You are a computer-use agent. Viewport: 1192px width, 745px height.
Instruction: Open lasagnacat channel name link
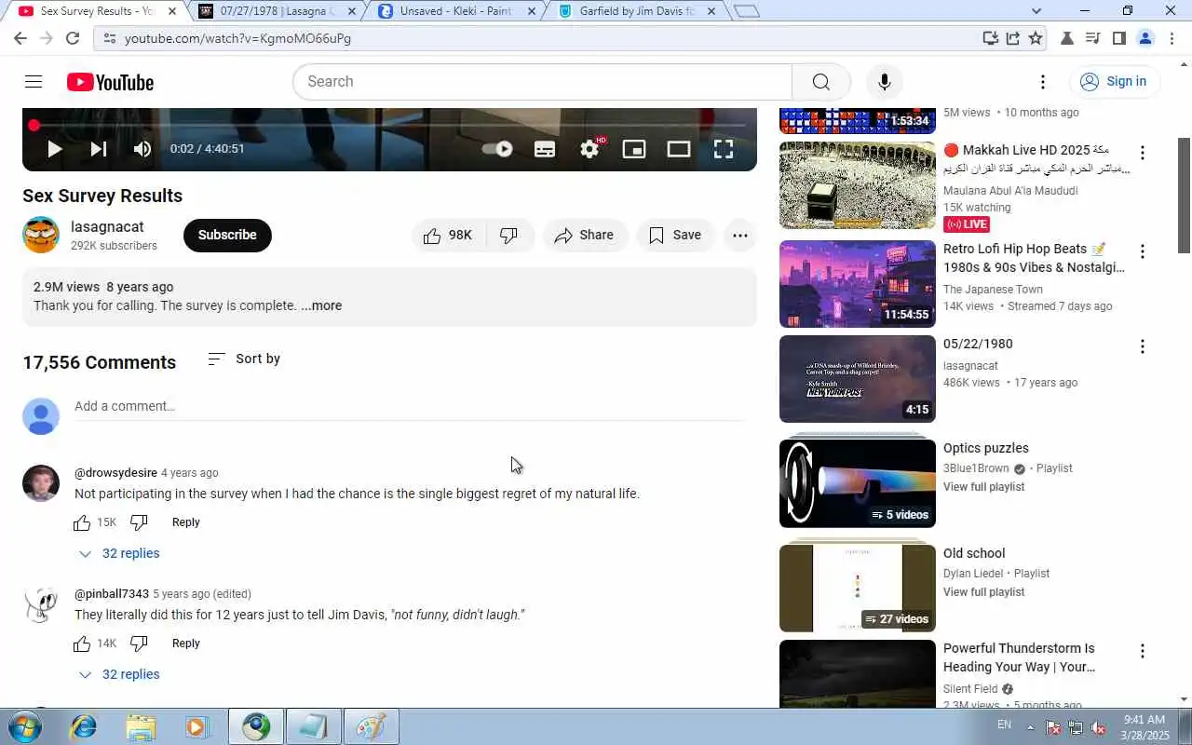107,226
